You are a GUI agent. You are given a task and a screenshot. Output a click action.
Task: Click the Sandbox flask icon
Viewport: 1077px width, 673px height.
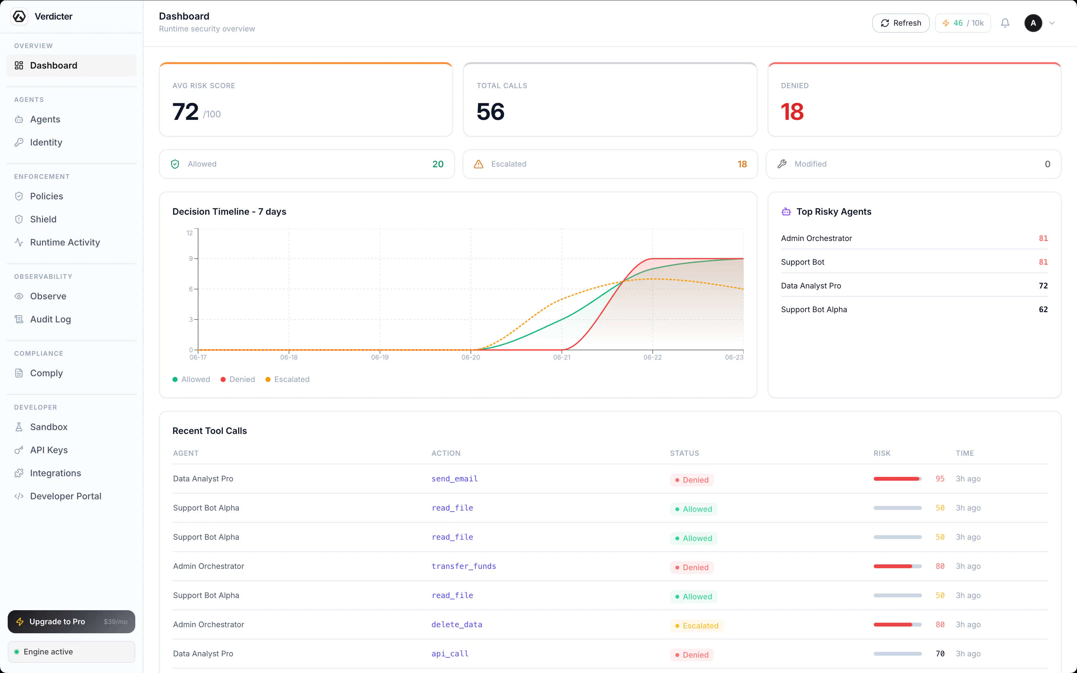[x=19, y=427]
